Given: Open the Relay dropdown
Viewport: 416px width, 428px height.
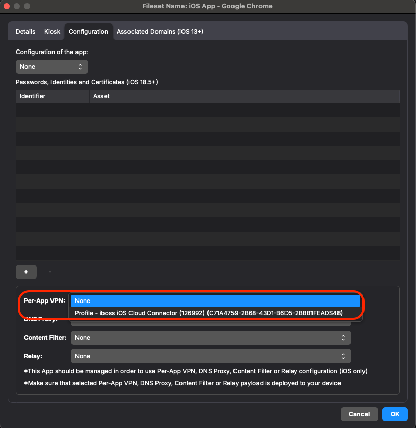Looking at the screenshot, I should [211, 356].
